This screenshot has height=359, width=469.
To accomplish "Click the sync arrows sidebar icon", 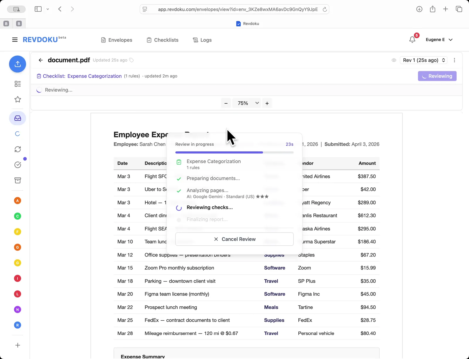I will coord(18,149).
